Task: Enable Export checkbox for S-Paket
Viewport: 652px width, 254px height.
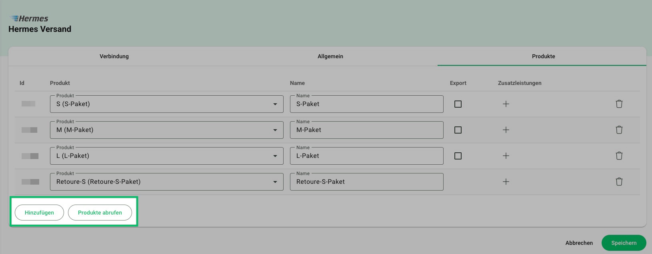Action: (x=458, y=104)
